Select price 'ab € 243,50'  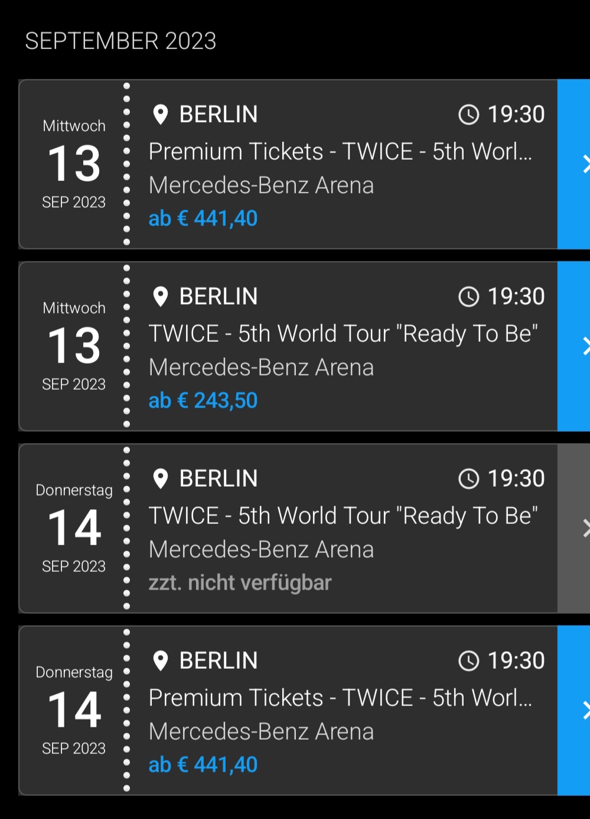(203, 401)
